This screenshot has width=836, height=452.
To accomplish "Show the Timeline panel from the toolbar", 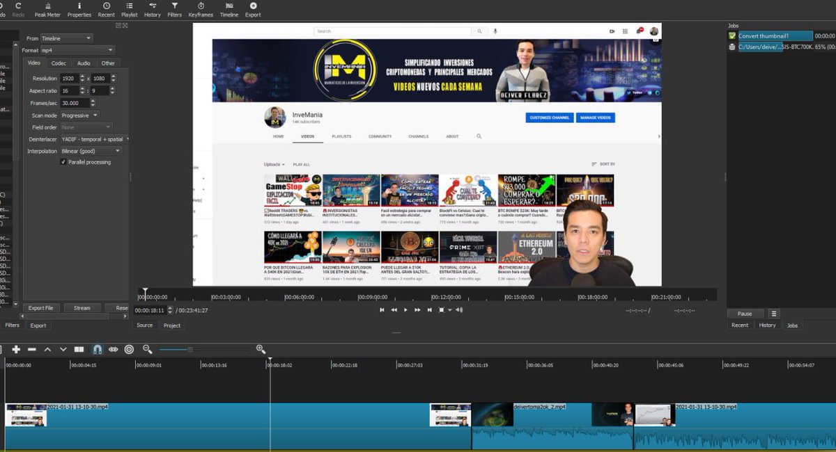I will tap(229, 9).
